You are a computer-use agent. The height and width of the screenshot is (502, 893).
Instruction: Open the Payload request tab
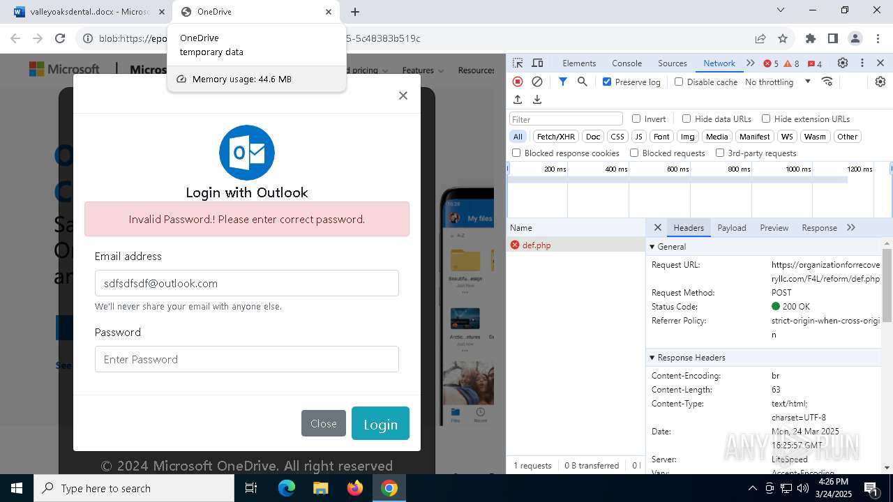pyautogui.click(x=732, y=227)
